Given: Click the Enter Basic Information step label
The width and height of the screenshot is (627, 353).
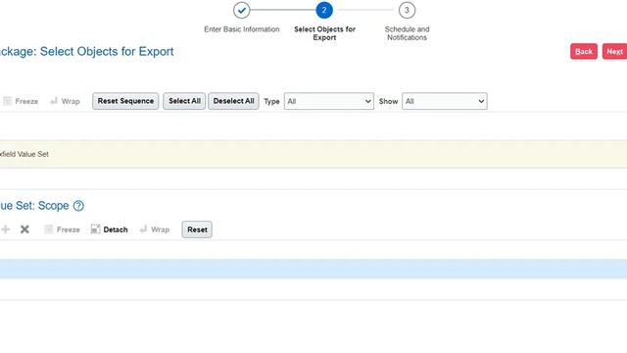Looking at the screenshot, I should pyautogui.click(x=242, y=29).
